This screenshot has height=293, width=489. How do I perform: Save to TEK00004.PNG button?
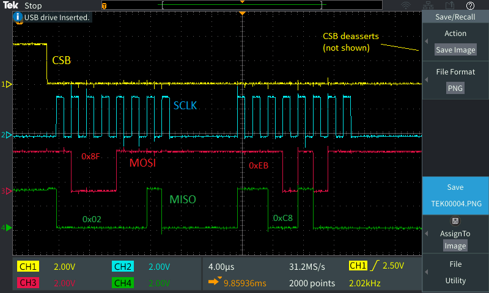coord(455,195)
